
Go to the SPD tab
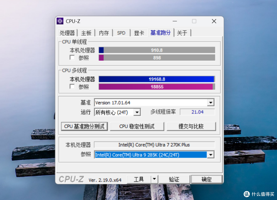tap(121, 33)
